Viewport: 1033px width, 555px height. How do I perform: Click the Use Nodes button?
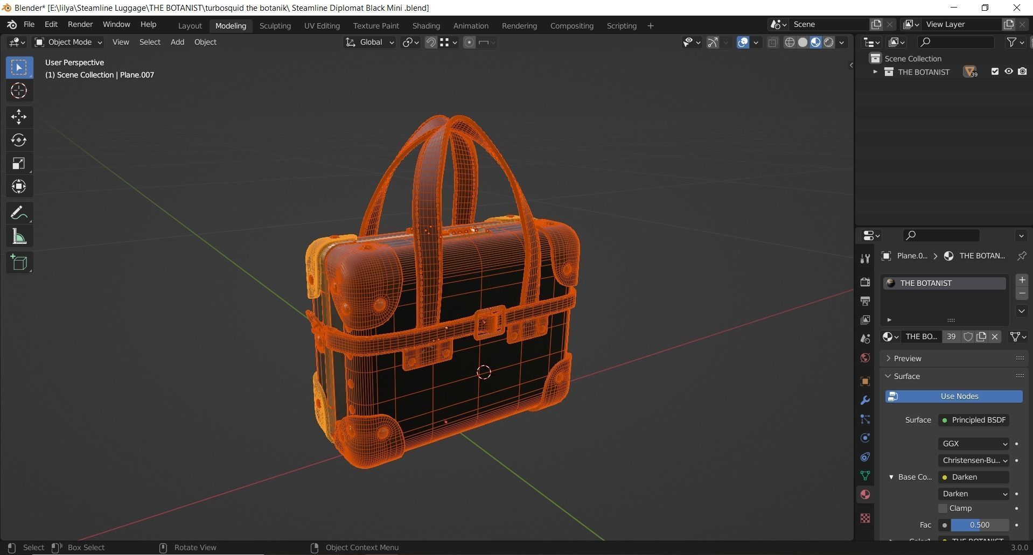pos(954,396)
